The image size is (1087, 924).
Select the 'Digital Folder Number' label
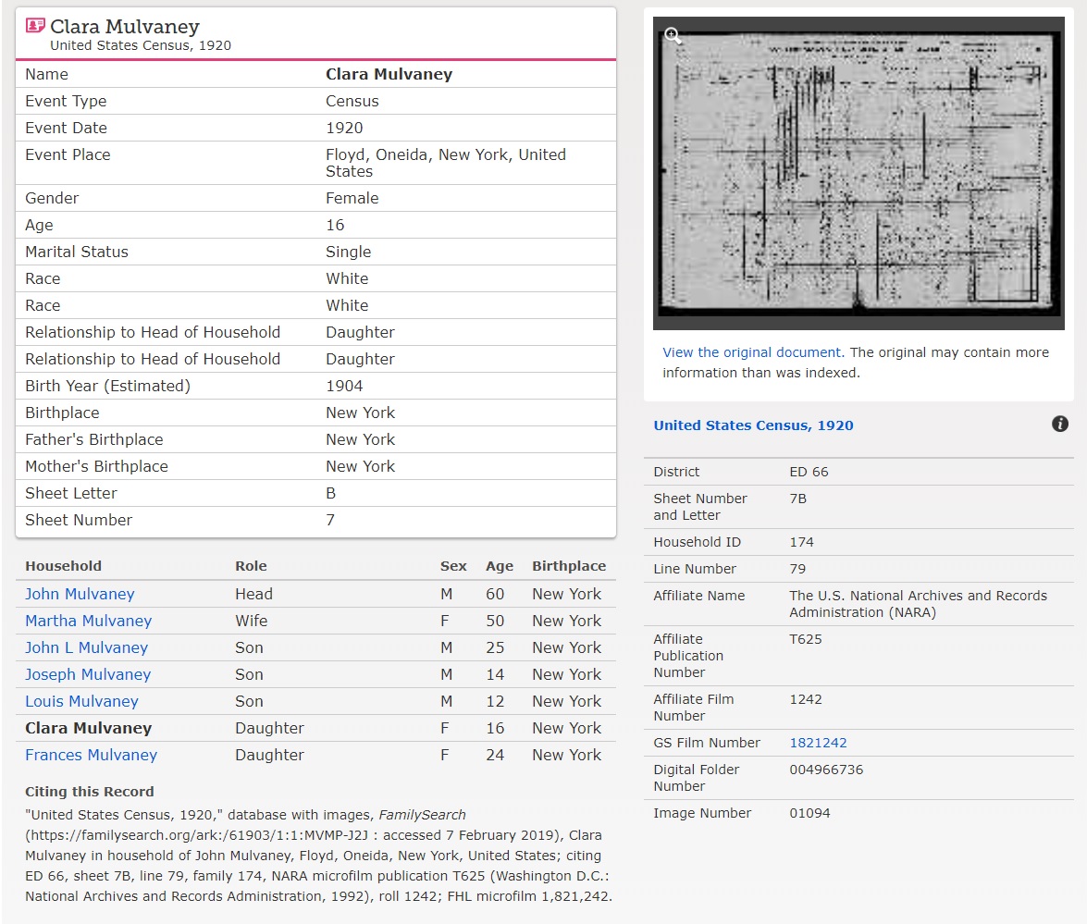[696, 778]
